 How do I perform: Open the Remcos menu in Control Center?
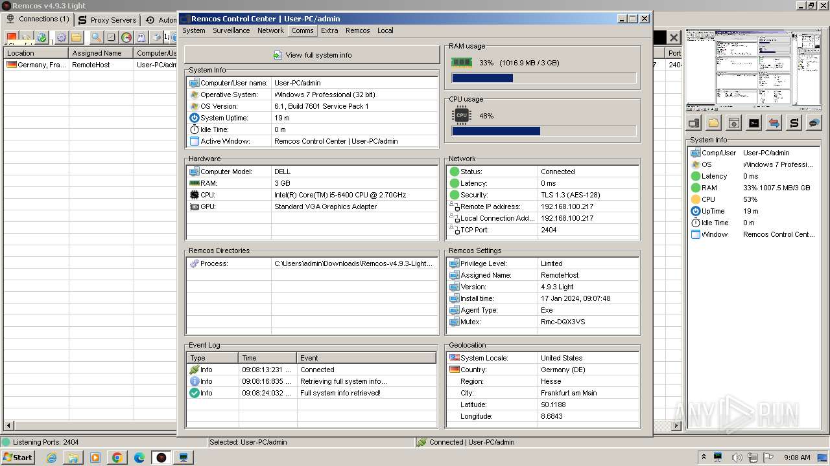point(358,30)
